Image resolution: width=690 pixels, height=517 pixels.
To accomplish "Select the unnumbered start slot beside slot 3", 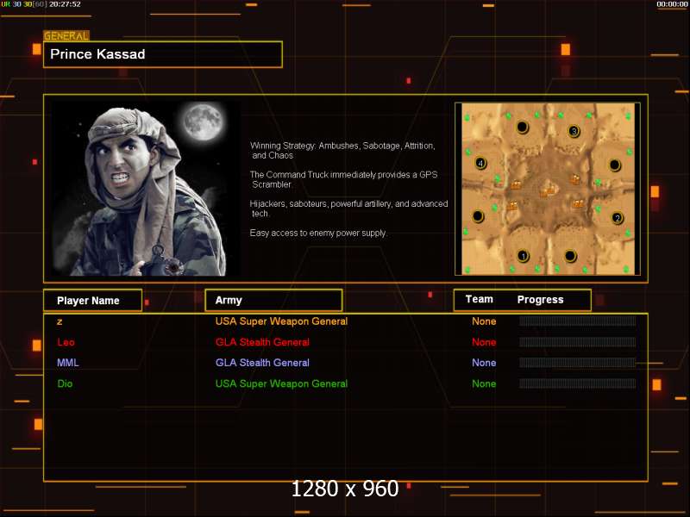I will (523, 127).
